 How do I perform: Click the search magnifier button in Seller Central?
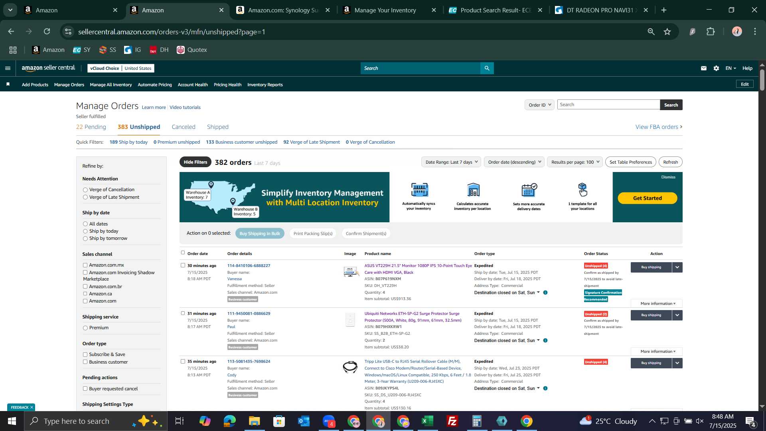tap(487, 68)
